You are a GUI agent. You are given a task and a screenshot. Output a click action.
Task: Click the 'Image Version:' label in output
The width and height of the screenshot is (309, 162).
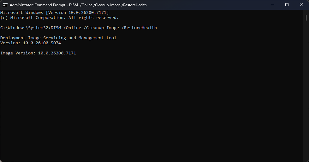18,53
